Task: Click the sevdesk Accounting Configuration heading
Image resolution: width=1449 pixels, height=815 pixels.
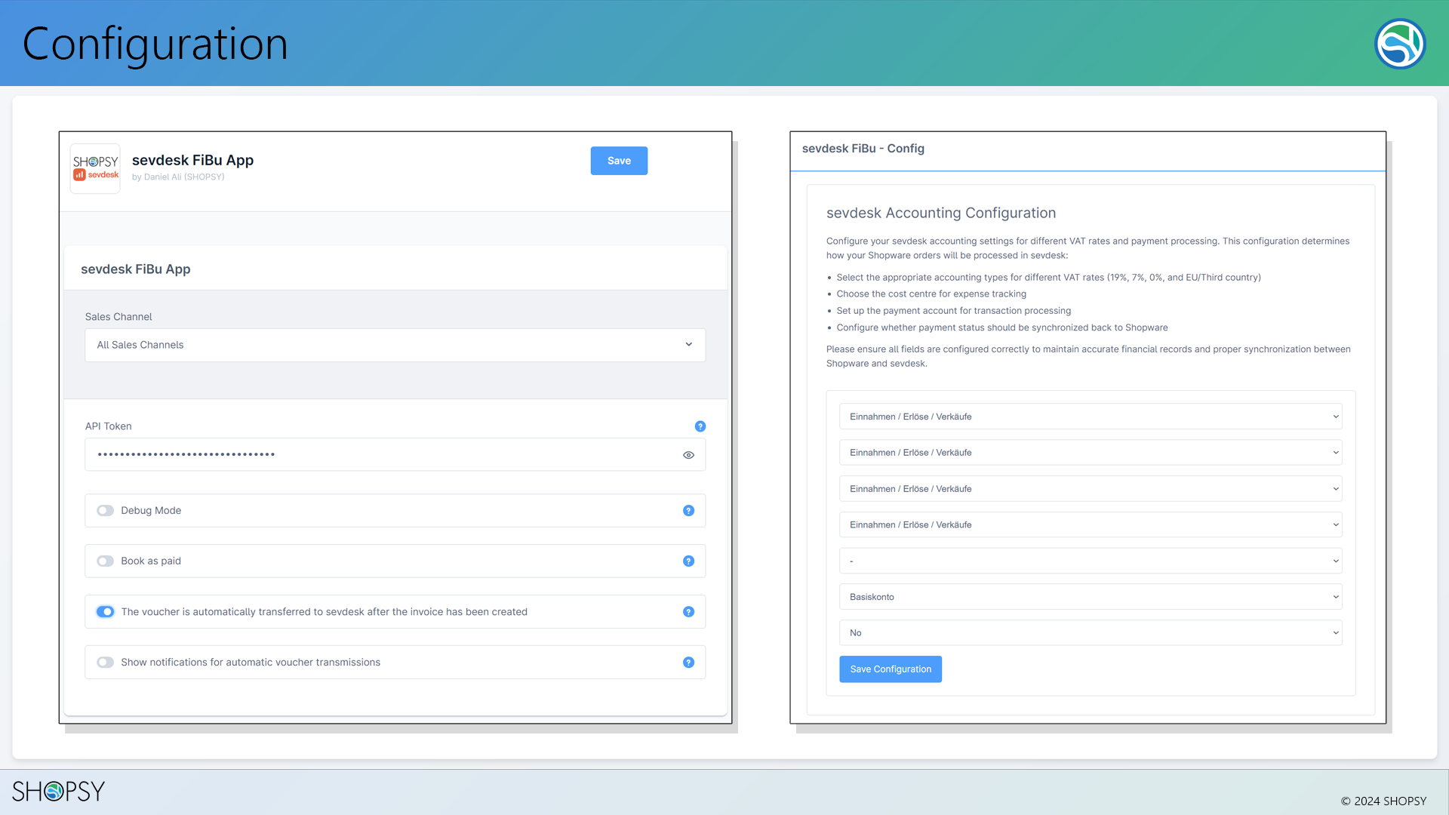Action: click(941, 213)
